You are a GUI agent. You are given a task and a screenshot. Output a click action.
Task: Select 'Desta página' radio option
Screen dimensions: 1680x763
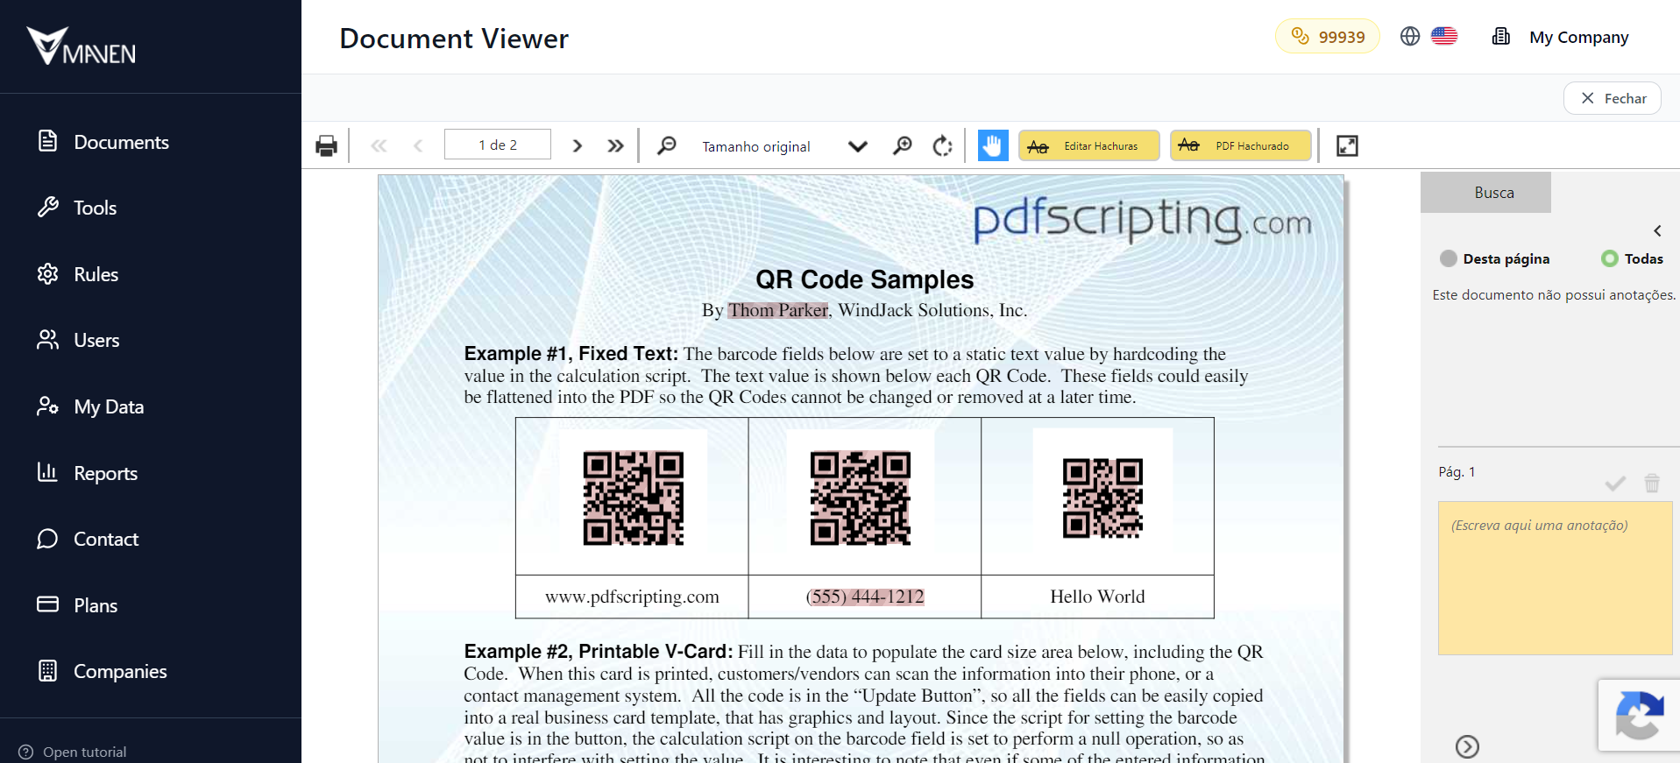[x=1449, y=258]
